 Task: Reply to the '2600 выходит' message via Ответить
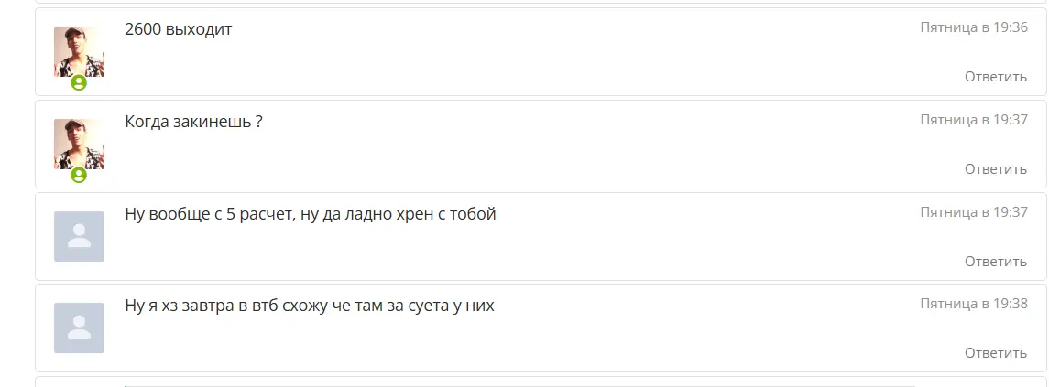(x=996, y=77)
